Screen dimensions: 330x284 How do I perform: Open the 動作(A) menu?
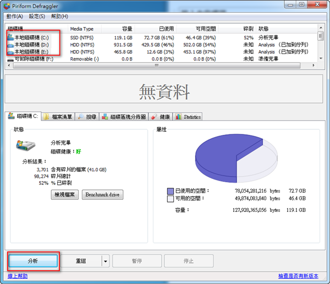[14, 16]
